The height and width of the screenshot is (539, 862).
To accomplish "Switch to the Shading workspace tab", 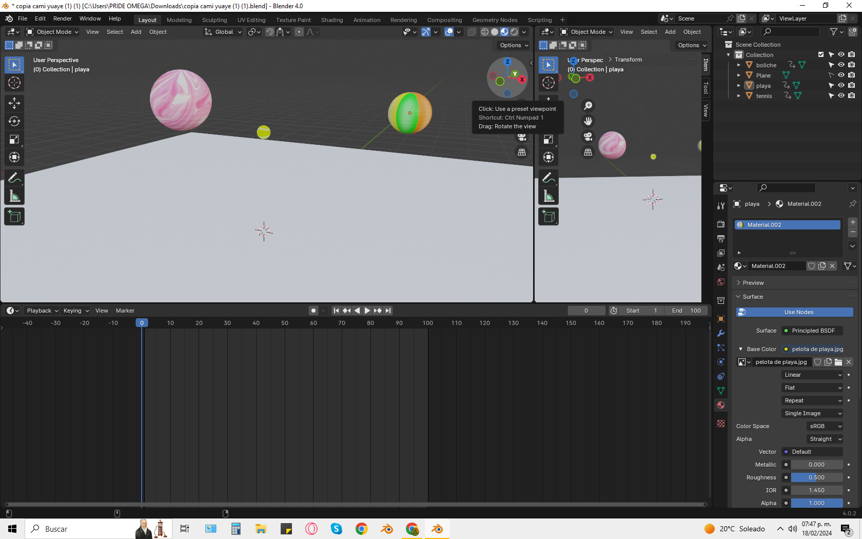I will (x=332, y=20).
